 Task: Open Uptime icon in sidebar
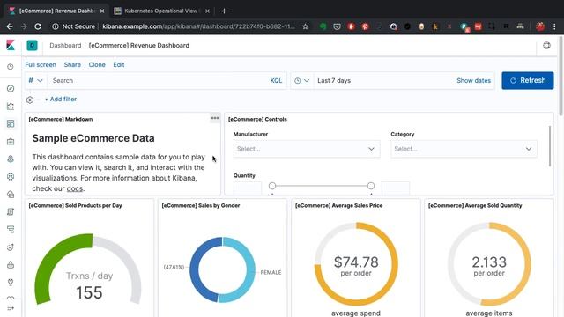tap(11, 247)
